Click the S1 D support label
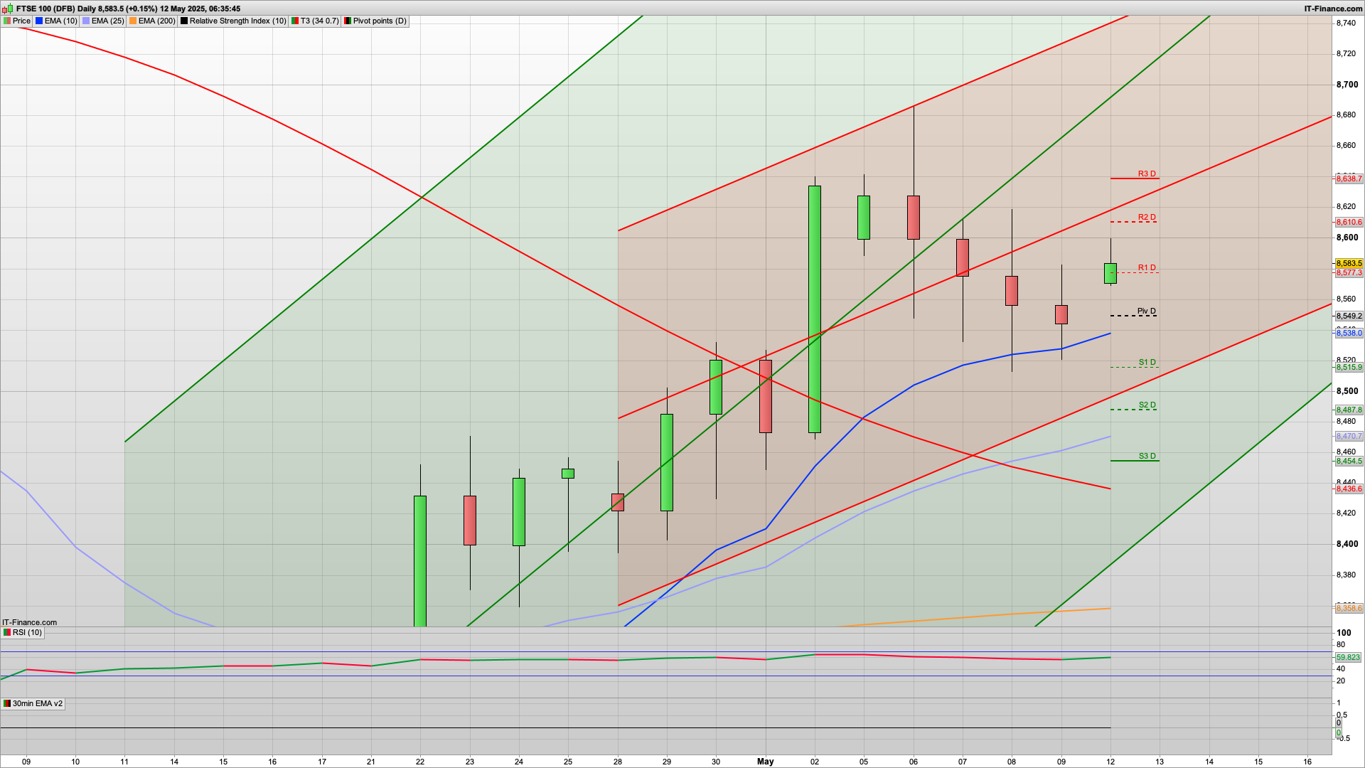 click(x=1147, y=362)
